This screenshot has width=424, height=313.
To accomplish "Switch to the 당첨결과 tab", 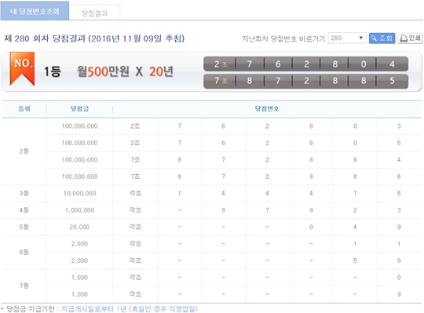I will coord(94,13).
